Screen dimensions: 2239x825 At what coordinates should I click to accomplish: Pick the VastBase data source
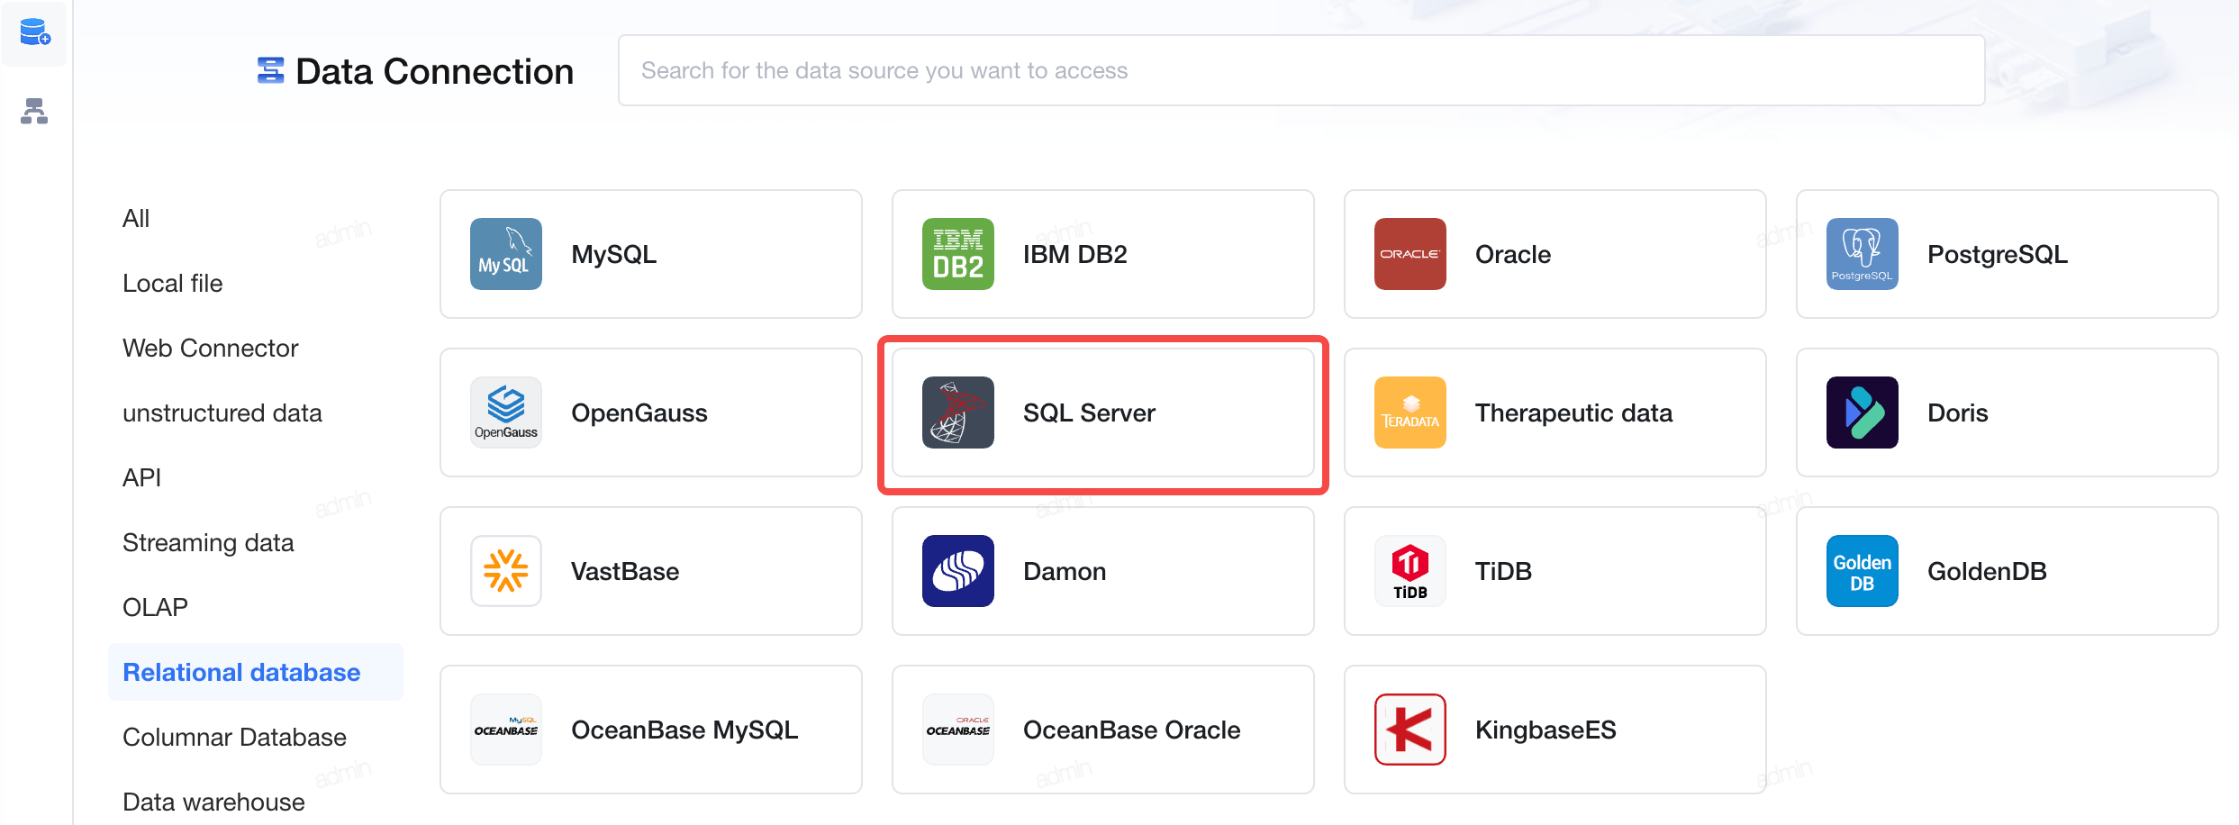pos(650,571)
